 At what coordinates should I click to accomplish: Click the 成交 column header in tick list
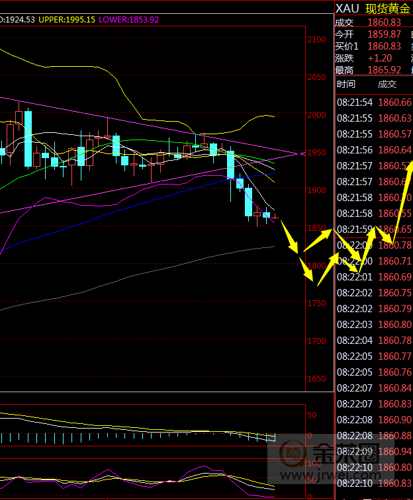click(387, 84)
